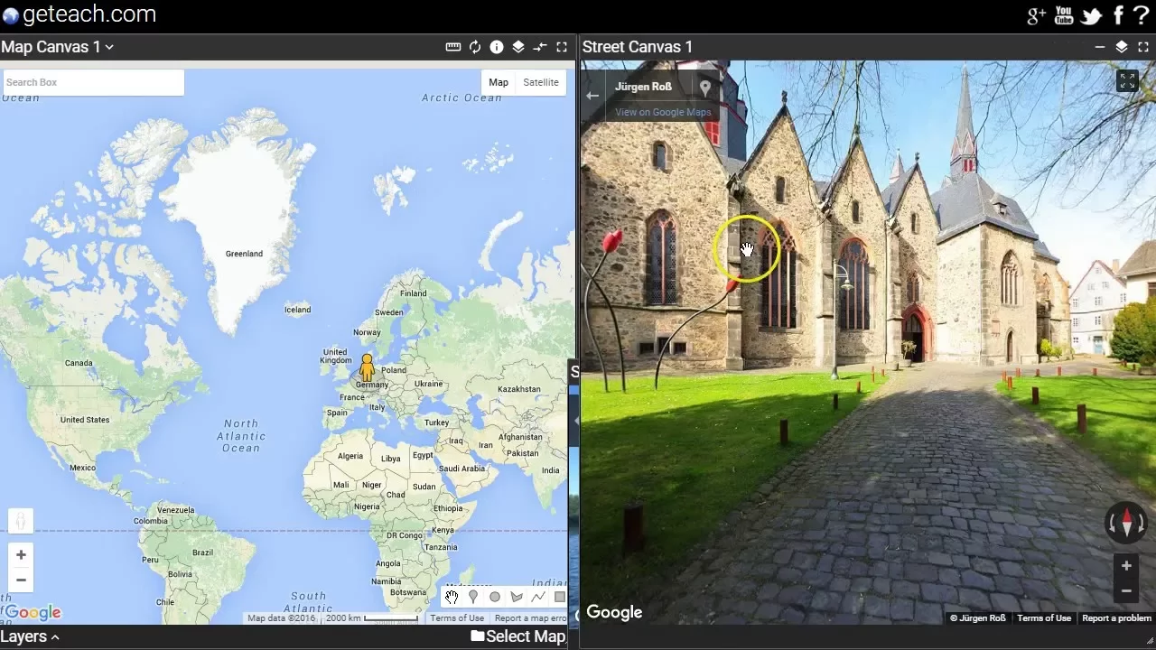
Task: Open the Select Map folder menu
Action: 518,636
